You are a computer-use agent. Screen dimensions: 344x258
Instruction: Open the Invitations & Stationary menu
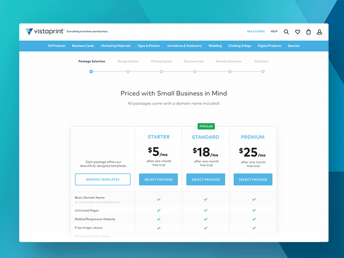point(184,46)
